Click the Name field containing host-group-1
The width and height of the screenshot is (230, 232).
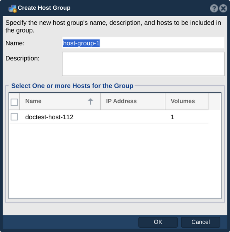pyautogui.click(x=143, y=43)
